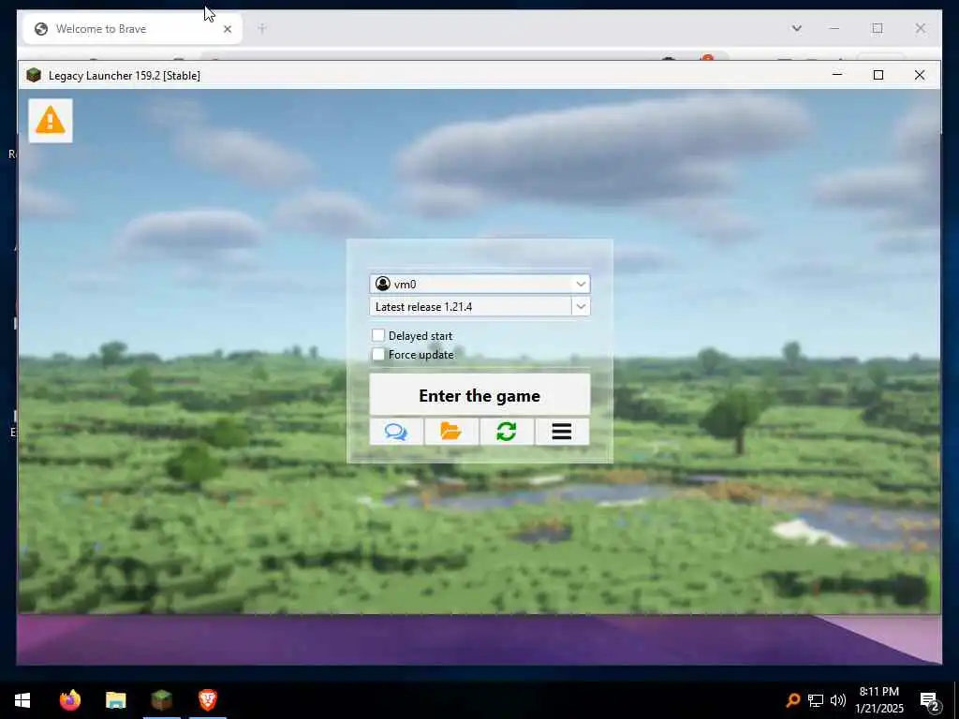Click the Legacy Launcher title bar block icon
Screen dimensions: 959x719
tap(34, 75)
